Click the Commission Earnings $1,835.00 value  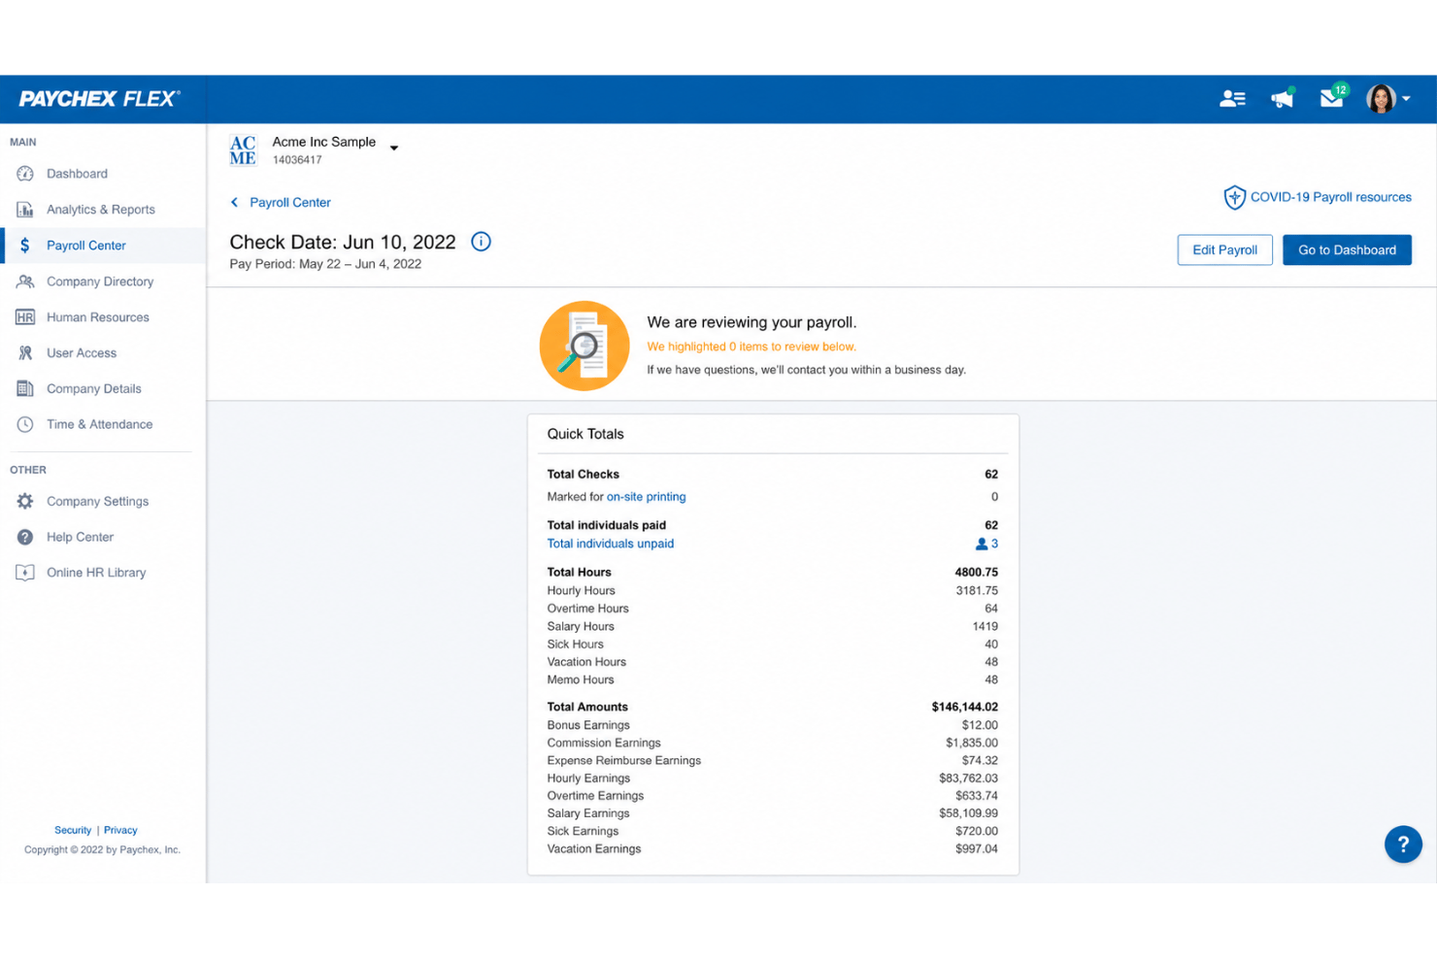point(972,743)
